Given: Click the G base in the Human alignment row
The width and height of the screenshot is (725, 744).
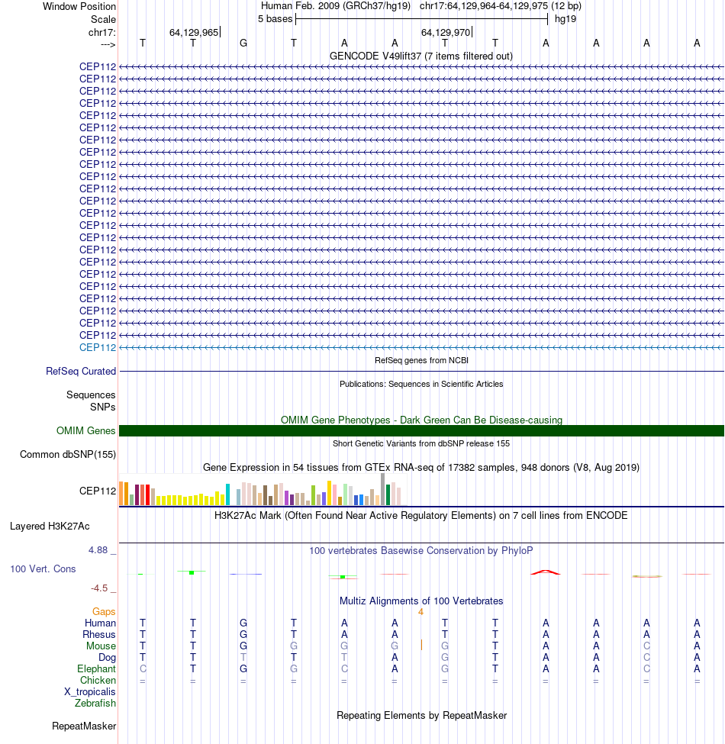Looking at the screenshot, I should (x=243, y=623).
